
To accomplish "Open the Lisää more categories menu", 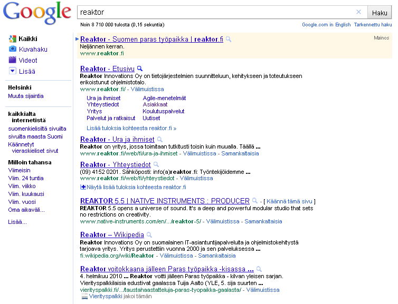I will click(27, 72).
